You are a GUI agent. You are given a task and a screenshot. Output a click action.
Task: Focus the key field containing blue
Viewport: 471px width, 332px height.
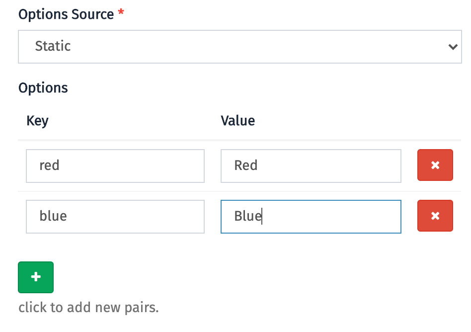point(115,217)
